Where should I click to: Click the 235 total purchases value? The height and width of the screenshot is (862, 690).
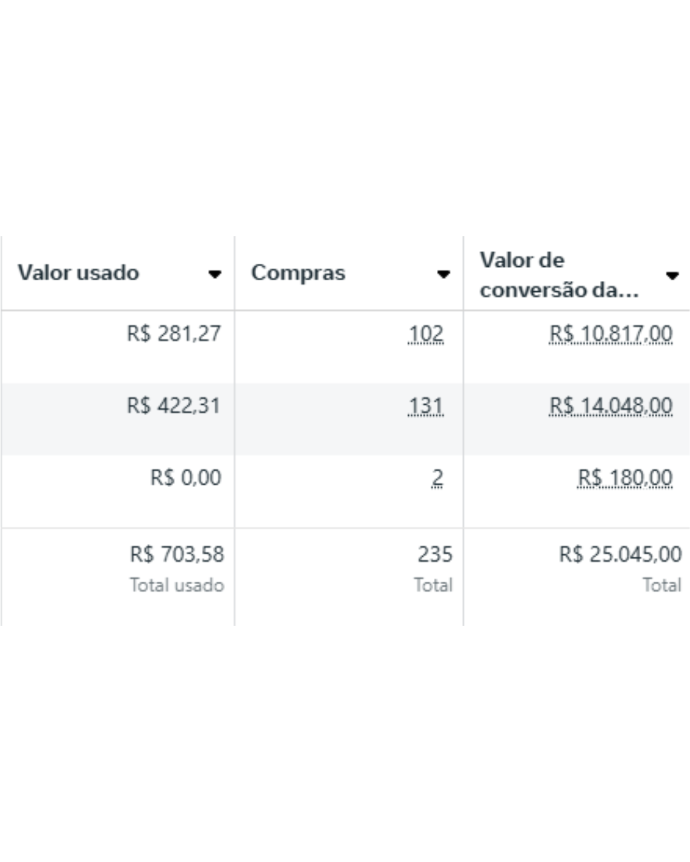pyautogui.click(x=435, y=554)
